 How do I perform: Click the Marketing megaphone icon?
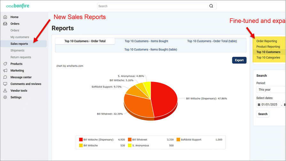point(5,70)
